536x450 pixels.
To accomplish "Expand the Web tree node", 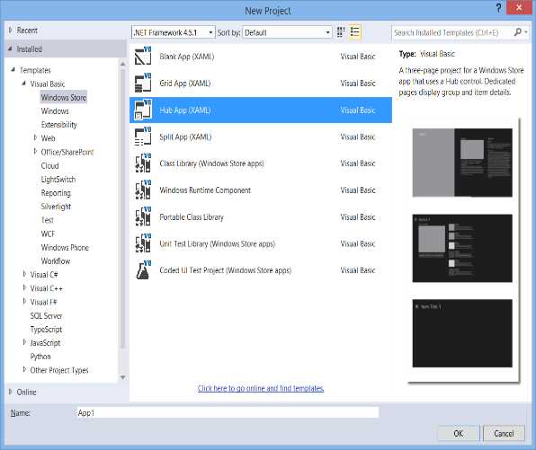I will [x=35, y=138].
